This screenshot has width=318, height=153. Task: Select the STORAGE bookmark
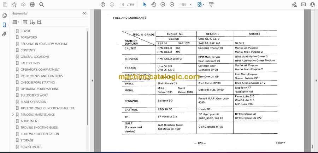(27, 140)
